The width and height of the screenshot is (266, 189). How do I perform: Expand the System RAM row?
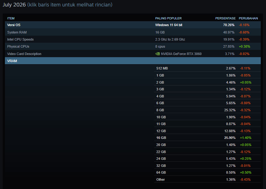[x=133, y=32]
